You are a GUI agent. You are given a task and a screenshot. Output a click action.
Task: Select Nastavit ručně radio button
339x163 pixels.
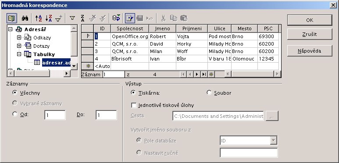[139, 152]
